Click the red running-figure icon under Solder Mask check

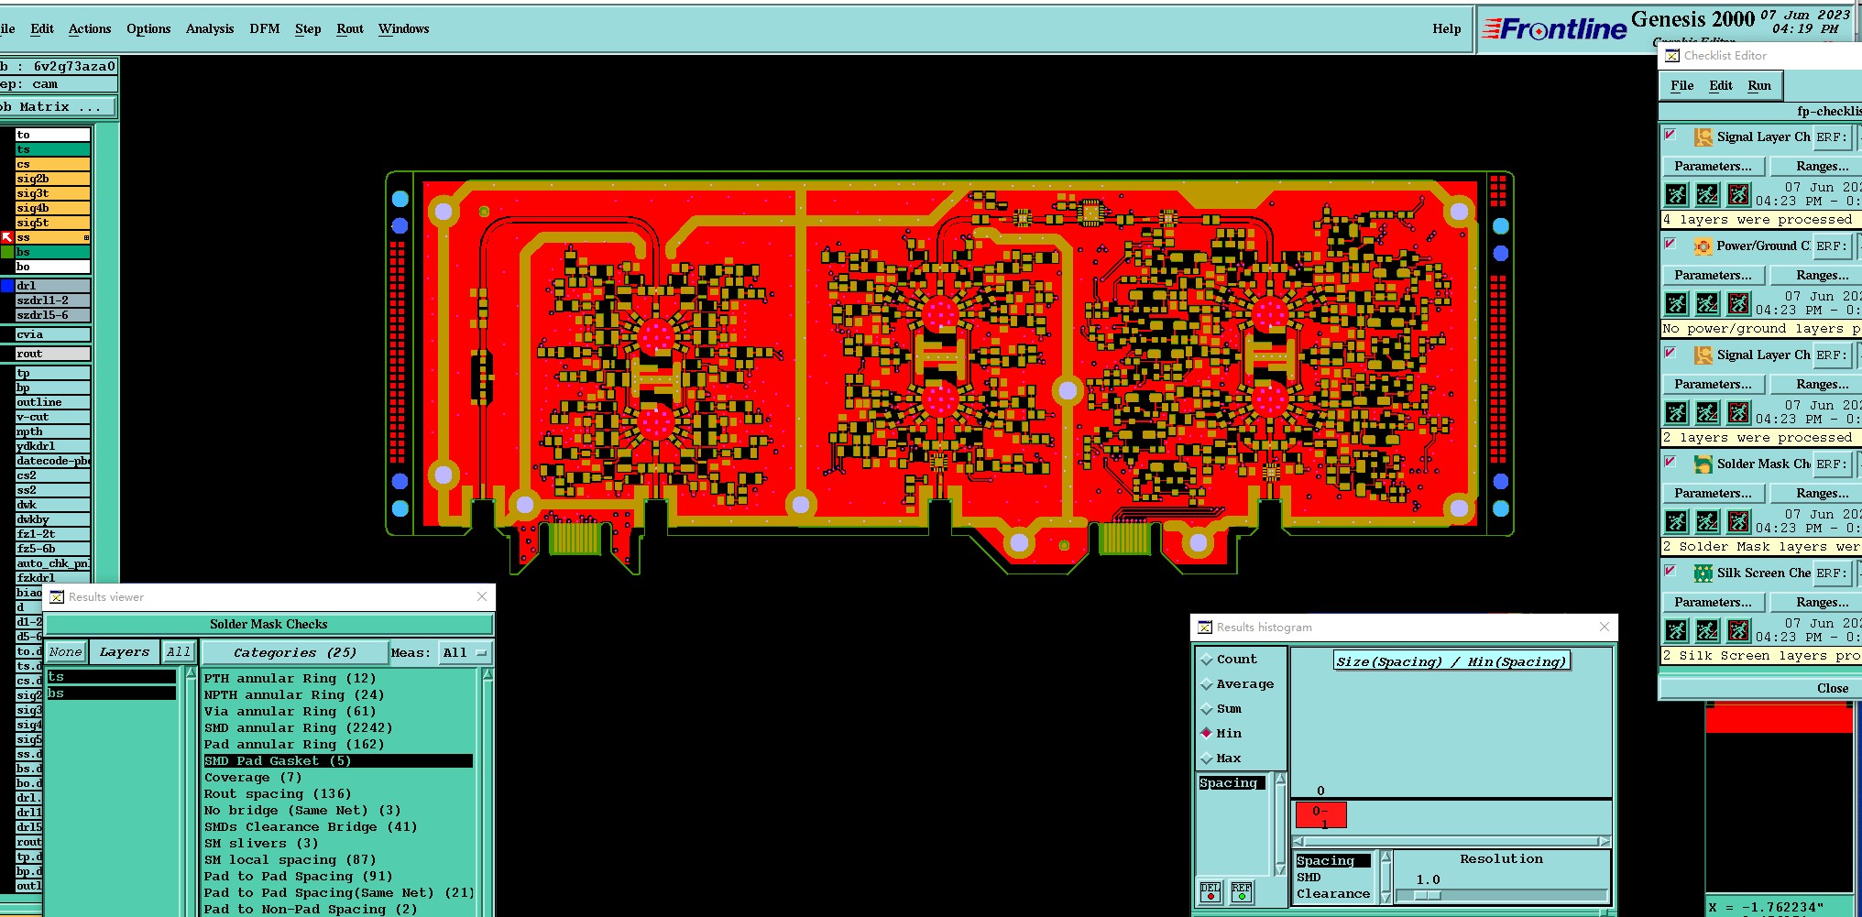click(1738, 521)
